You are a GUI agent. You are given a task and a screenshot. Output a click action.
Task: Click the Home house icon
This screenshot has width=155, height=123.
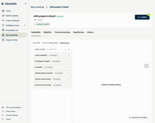(x=3, y=11)
